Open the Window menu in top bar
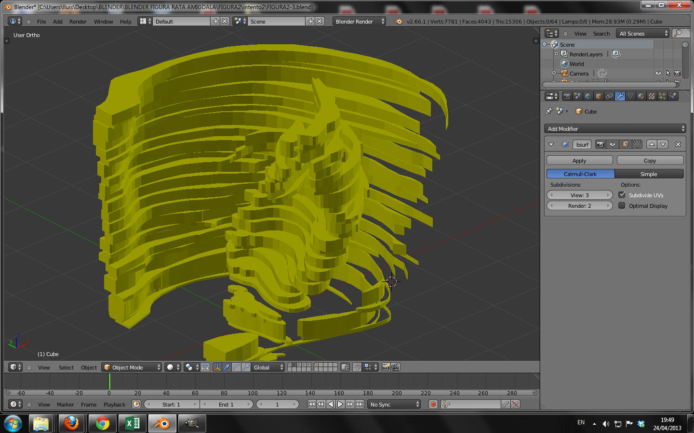Image resolution: width=694 pixels, height=433 pixels. 103,22
